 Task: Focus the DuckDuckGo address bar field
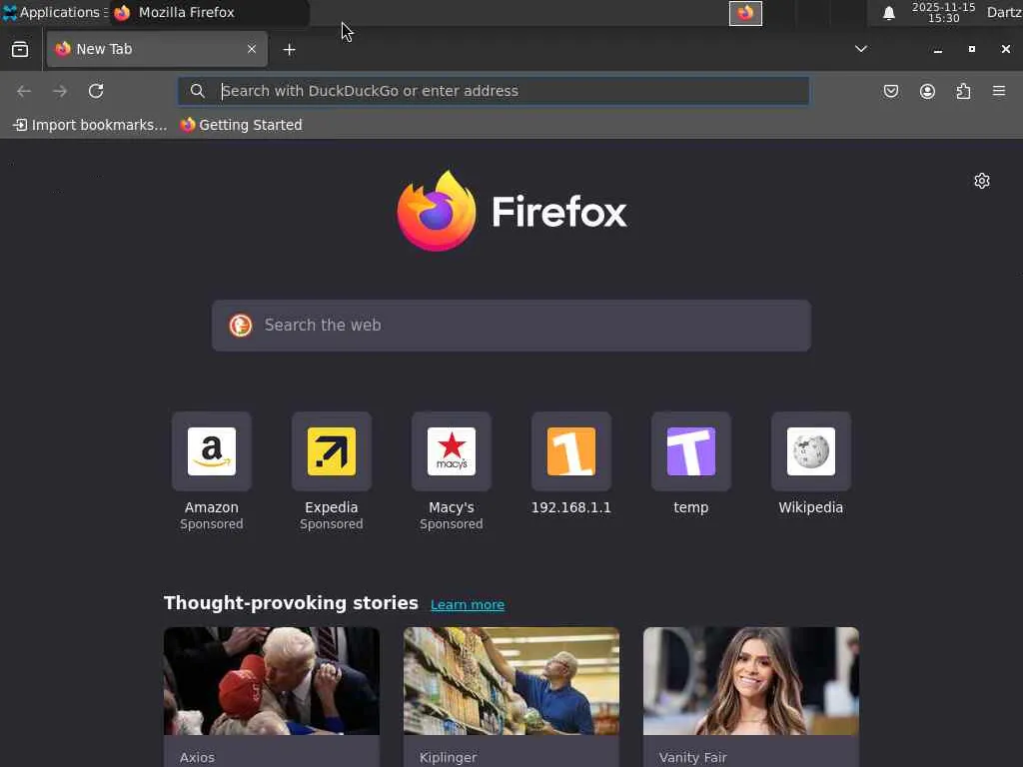(494, 91)
